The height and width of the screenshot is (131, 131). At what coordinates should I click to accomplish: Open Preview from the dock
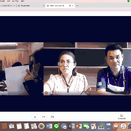(34, 126)
